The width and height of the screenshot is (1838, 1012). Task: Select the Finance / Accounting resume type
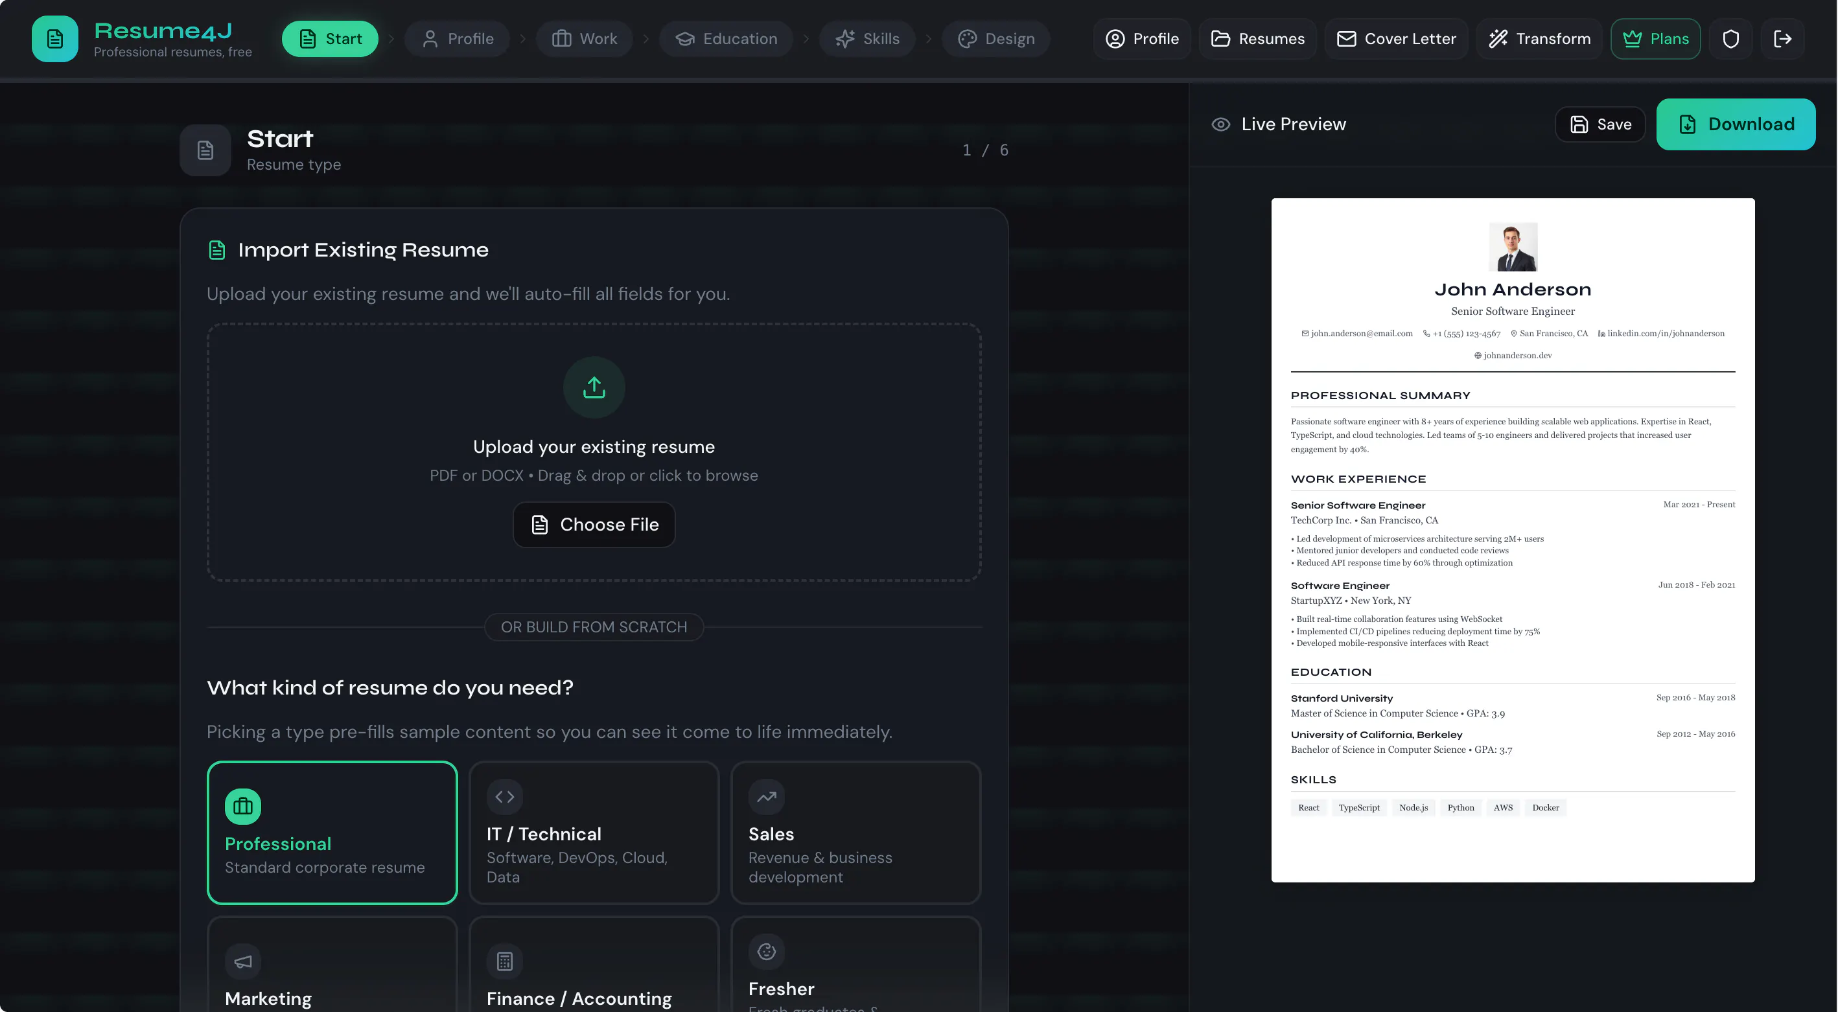pos(594,964)
